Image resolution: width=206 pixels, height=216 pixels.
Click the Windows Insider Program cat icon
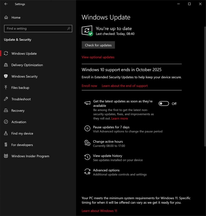pos(6,156)
